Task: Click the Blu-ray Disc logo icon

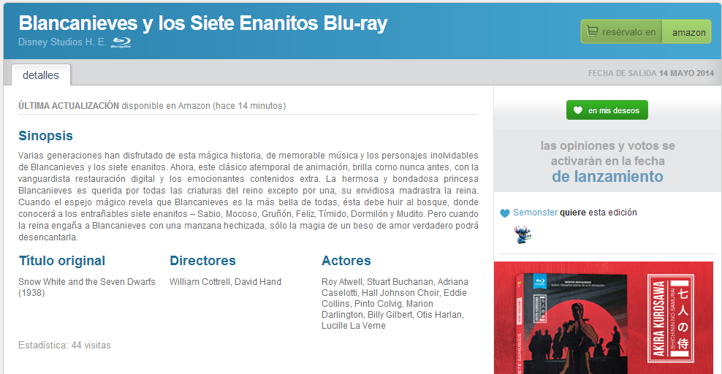Action: pos(121,42)
